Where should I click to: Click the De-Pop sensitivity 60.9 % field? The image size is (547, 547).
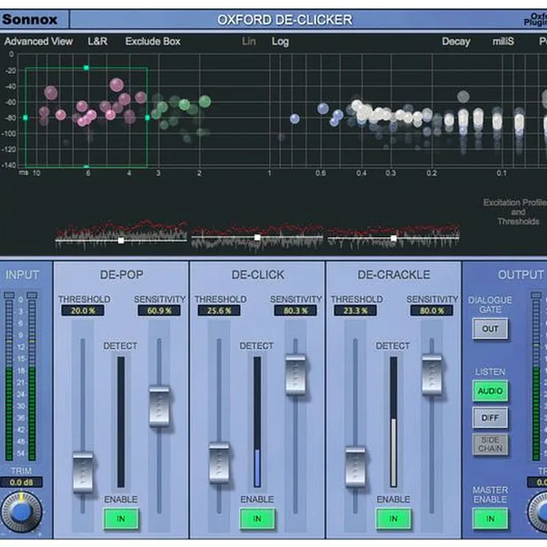(x=159, y=311)
